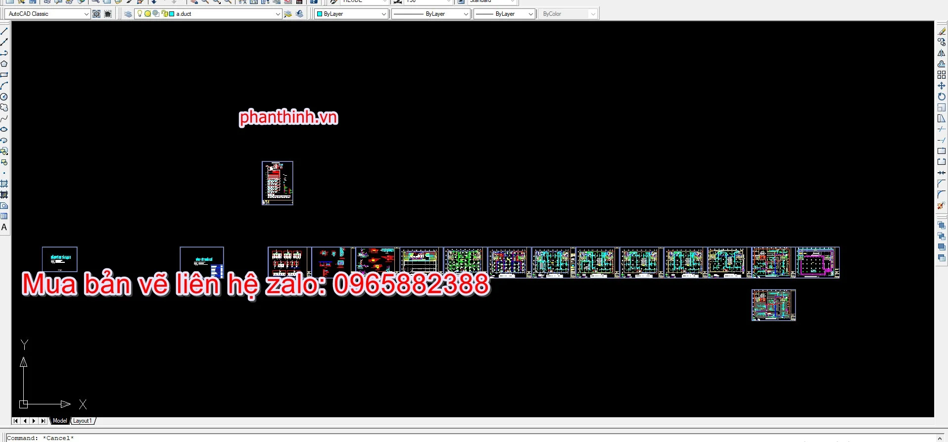Open the Gradient fill tool
Image resolution: width=948 pixels, height=442 pixels.
pyautogui.click(x=4, y=195)
